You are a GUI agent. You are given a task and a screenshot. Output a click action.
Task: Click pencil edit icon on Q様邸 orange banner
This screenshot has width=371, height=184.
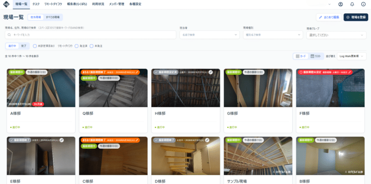point(137,72)
